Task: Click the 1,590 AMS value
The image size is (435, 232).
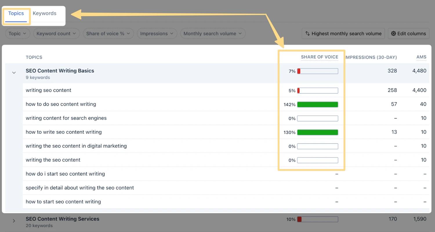Action: click(420, 219)
